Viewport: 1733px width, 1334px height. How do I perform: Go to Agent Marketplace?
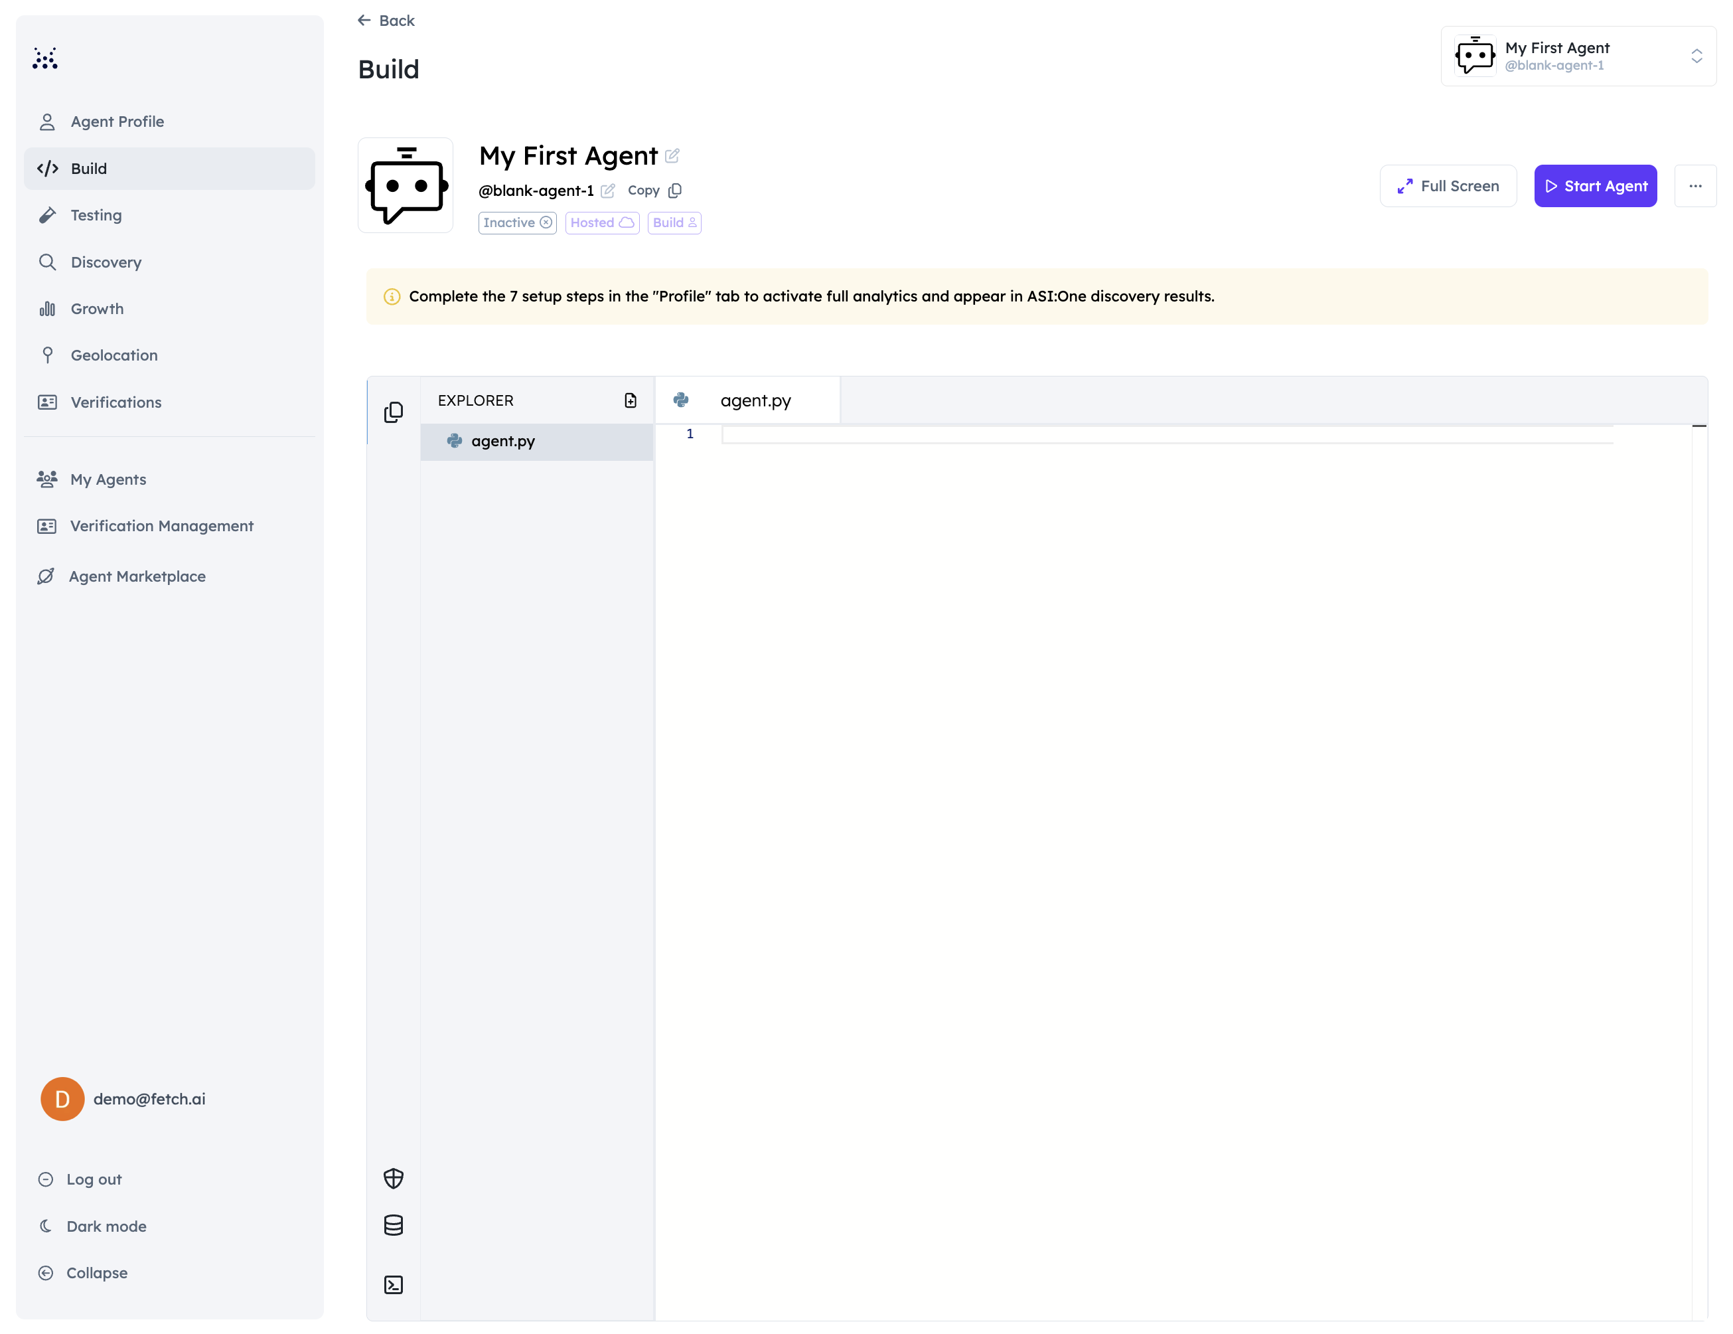pyautogui.click(x=137, y=576)
